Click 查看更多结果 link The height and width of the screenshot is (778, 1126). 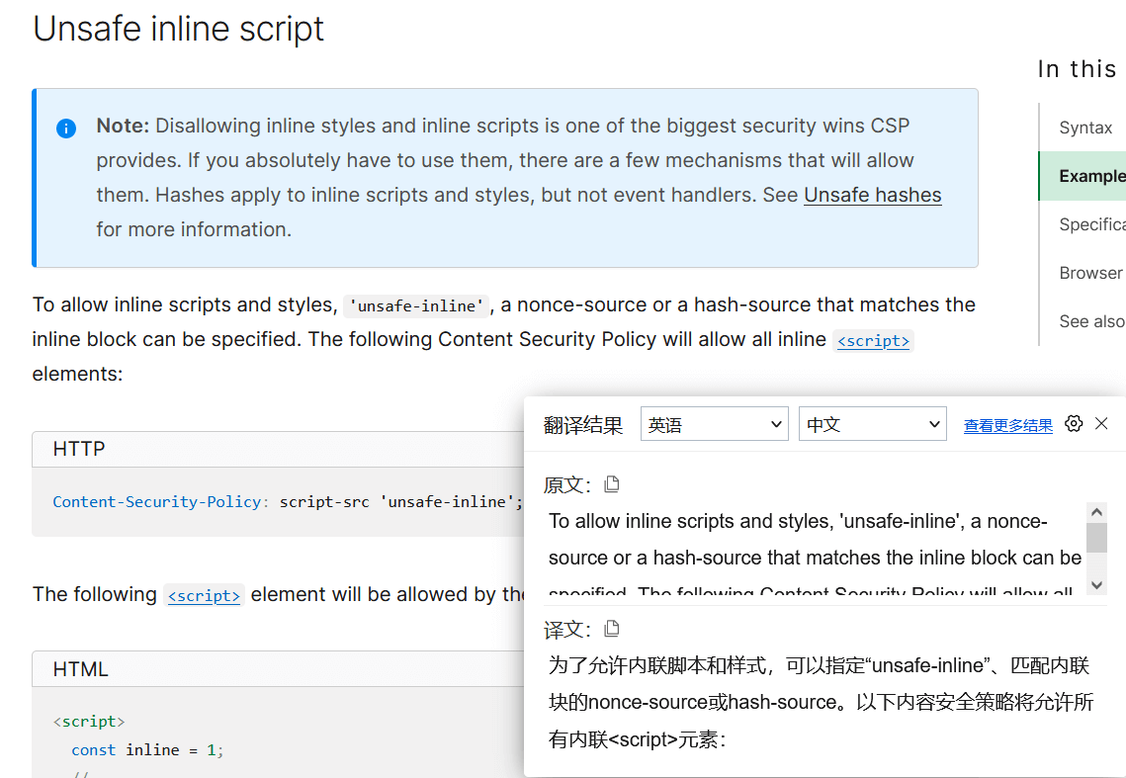pyautogui.click(x=1007, y=425)
